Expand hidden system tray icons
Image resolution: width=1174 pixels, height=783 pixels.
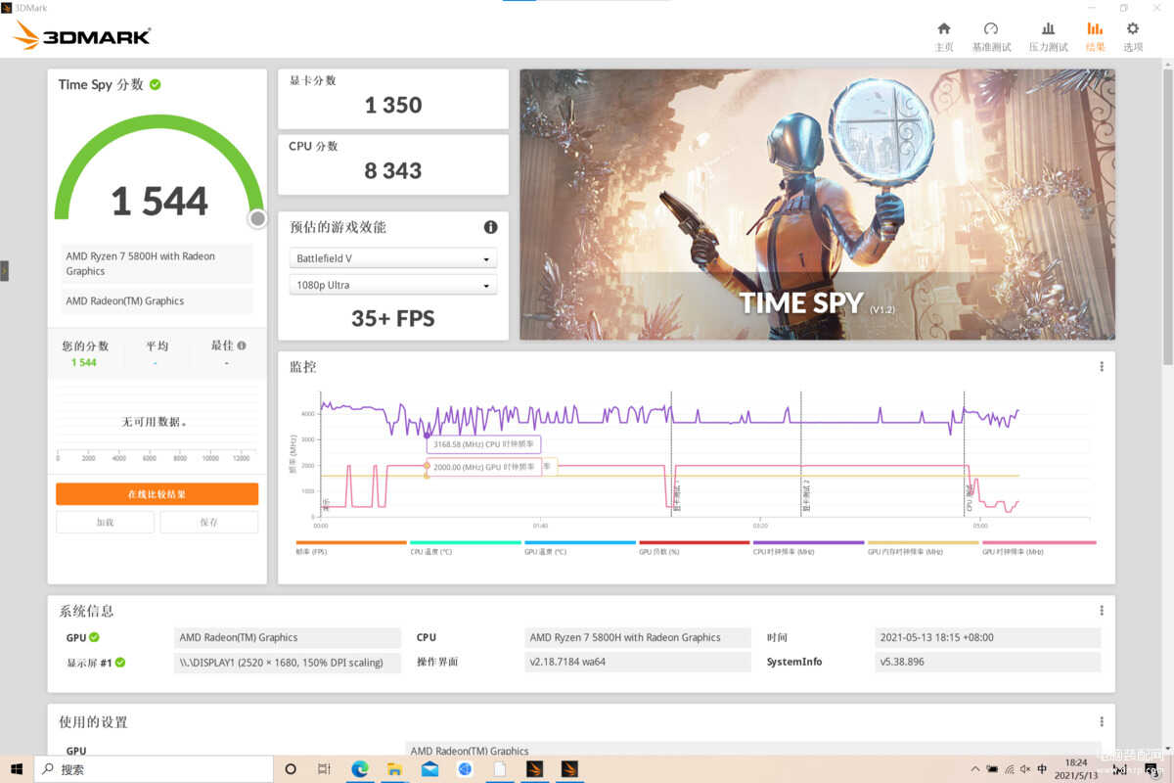click(x=974, y=769)
